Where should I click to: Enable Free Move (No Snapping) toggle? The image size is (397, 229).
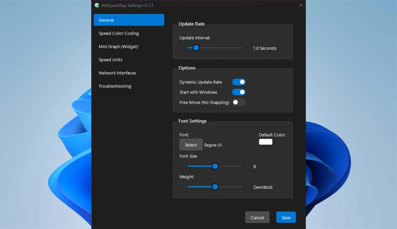[239, 102]
